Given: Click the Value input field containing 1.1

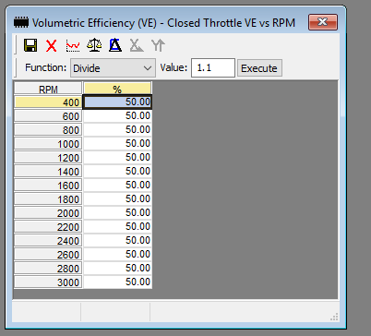Looking at the screenshot, I should click(213, 68).
